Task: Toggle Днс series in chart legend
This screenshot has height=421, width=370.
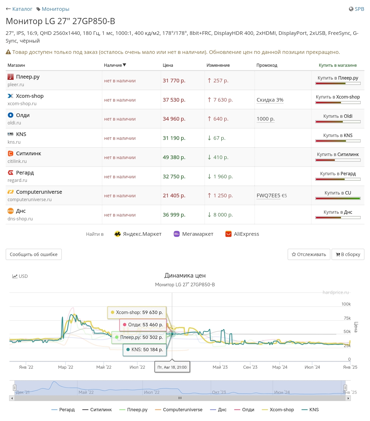Action: pos(218,410)
